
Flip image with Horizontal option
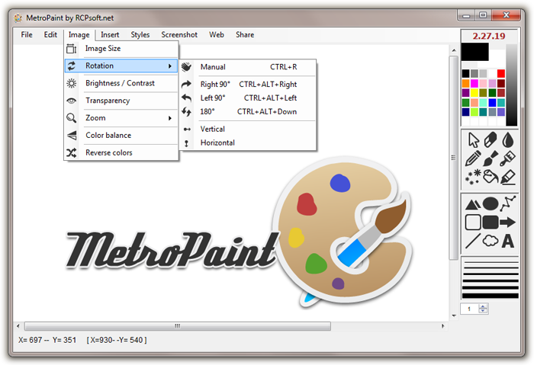pos(248,142)
